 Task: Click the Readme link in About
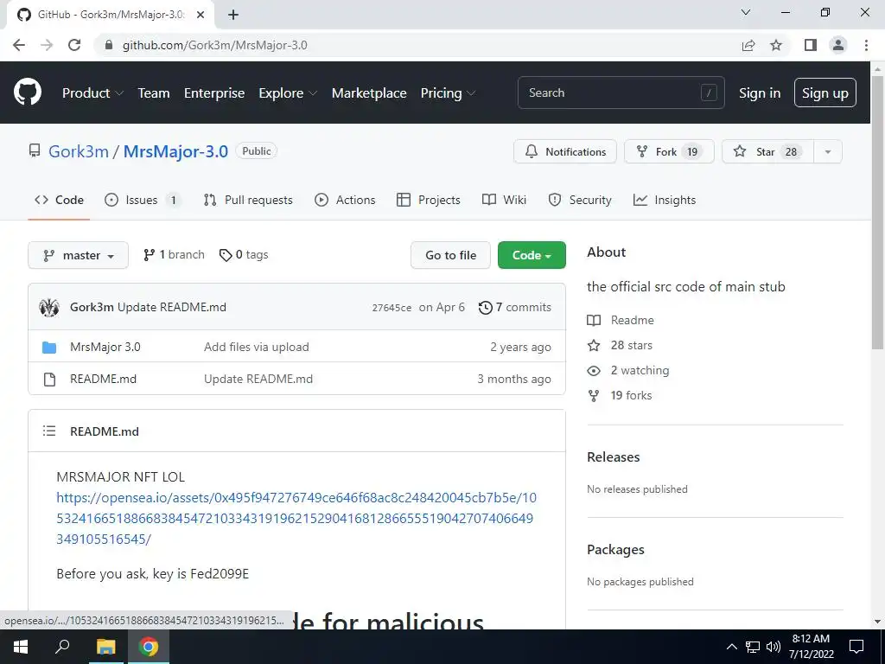click(x=632, y=320)
